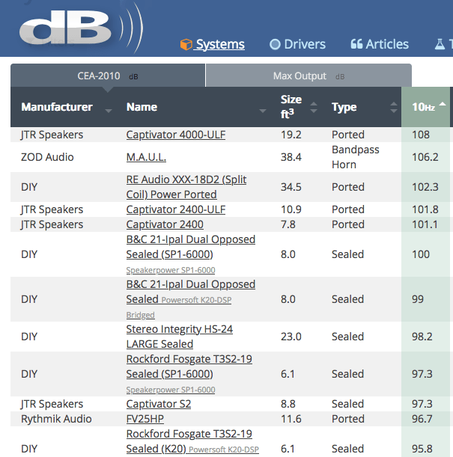Click the Bandpass Horn type cell
453x457 pixels.
pyautogui.click(x=355, y=157)
